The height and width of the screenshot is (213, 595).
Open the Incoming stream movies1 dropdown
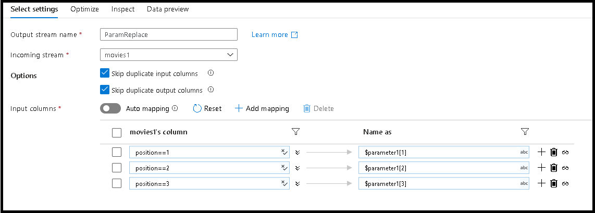[x=168, y=55]
